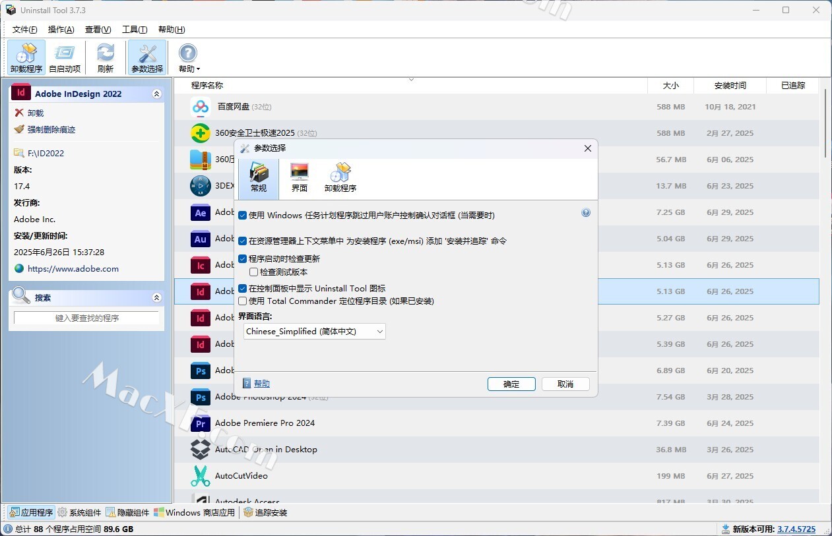Select the AutoCAD Open in Desktop icon
The width and height of the screenshot is (832, 536).
click(x=201, y=450)
